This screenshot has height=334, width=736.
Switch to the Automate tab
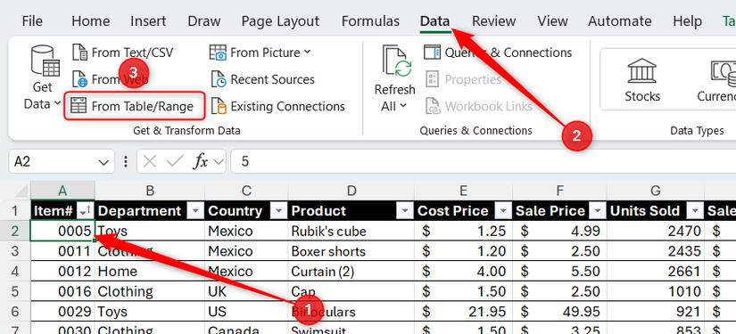[x=620, y=21]
